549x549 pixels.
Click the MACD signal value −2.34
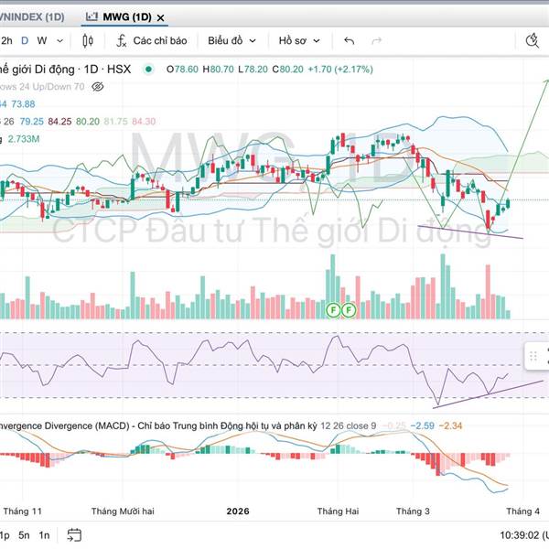coord(450,425)
